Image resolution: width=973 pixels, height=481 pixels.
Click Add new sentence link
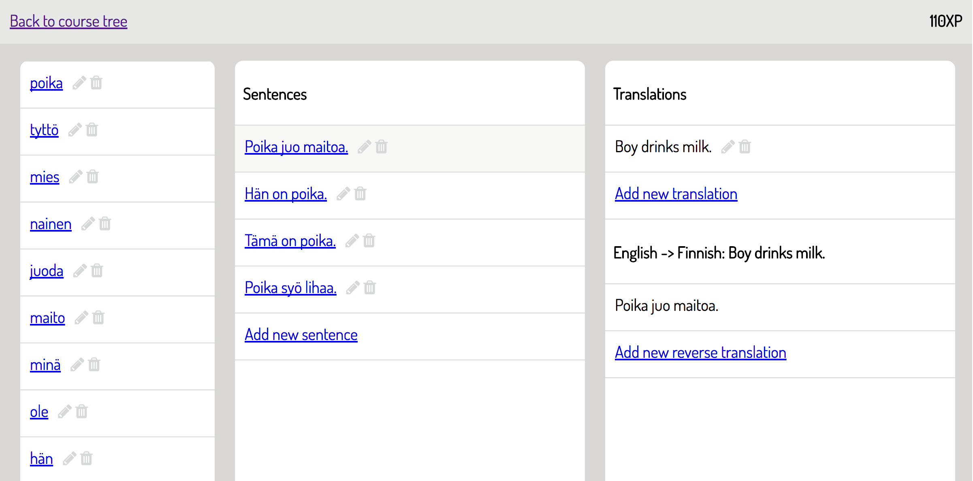tap(301, 335)
